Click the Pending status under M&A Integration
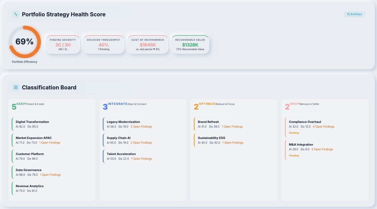This screenshot has width=377, height=209. (294, 156)
